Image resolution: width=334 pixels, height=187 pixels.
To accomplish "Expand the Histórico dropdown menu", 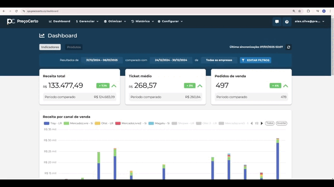I will coord(142,21).
